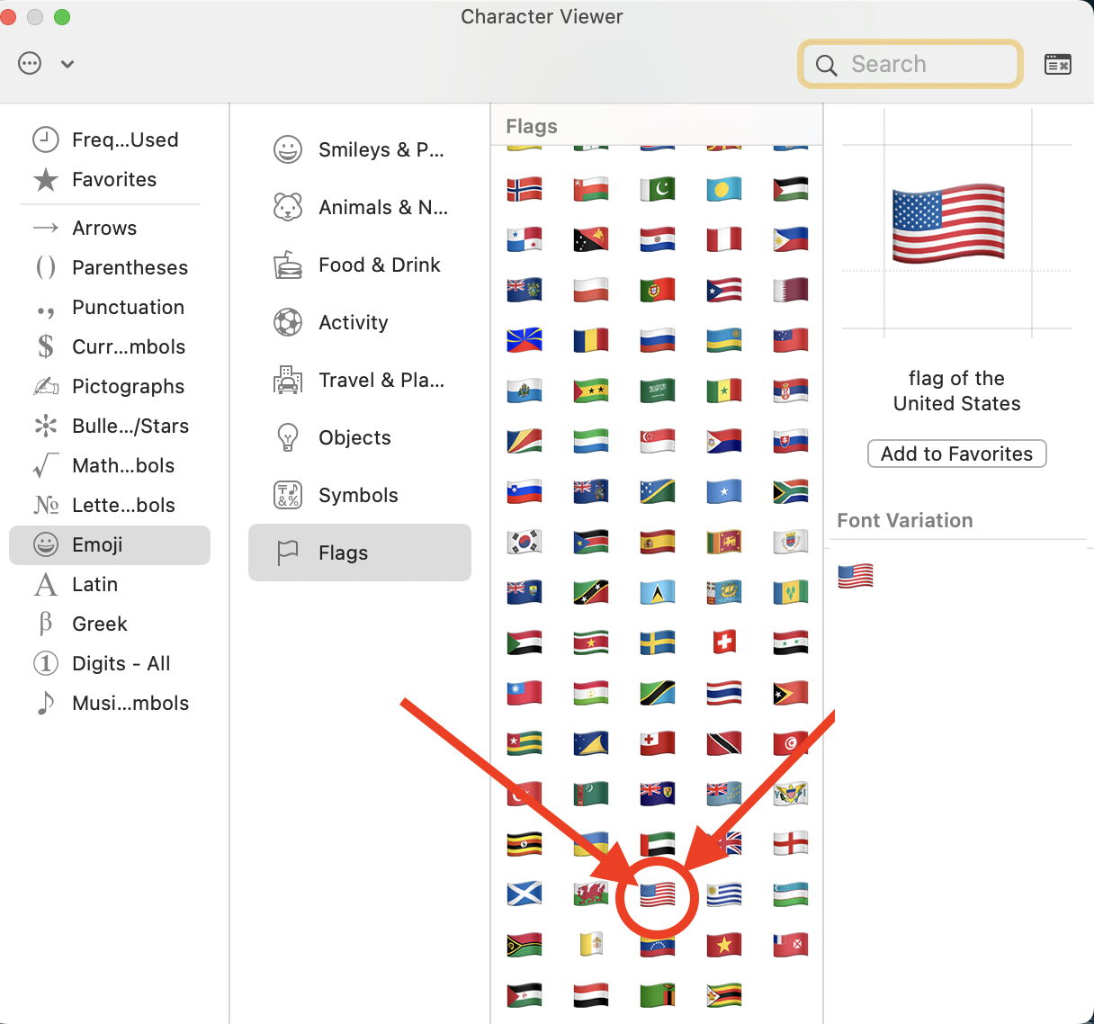This screenshot has width=1094, height=1024.
Task: Toggle the keyboard viewer icon
Action: click(1058, 64)
